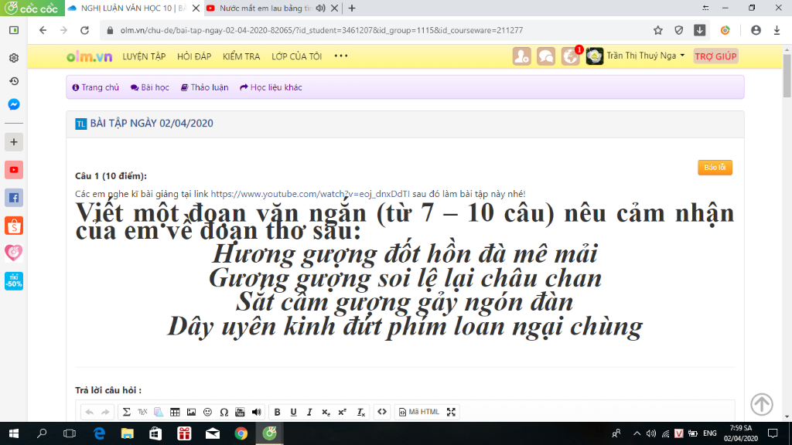Reload the current page
This screenshot has width=792, height=445.
coord(85,30)
